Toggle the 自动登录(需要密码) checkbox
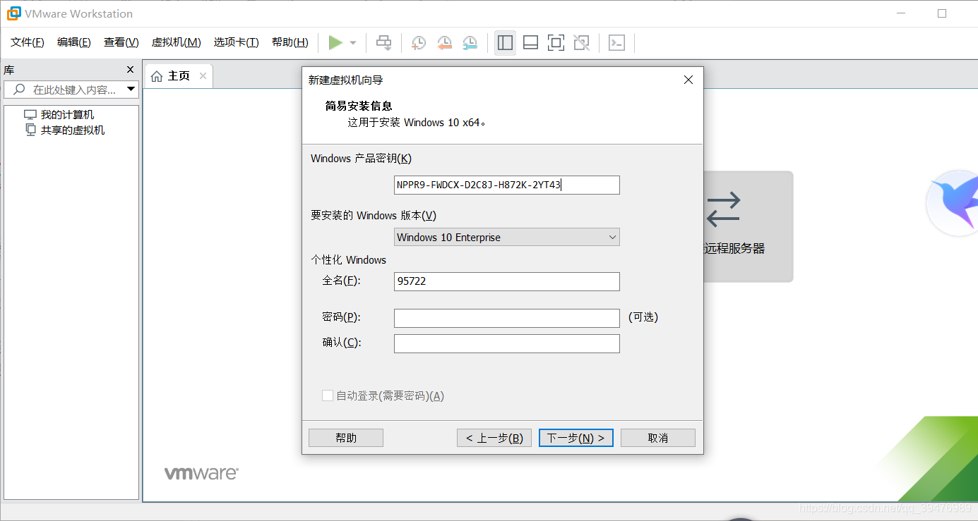This screenshot has height=521, width=978. 328,396
